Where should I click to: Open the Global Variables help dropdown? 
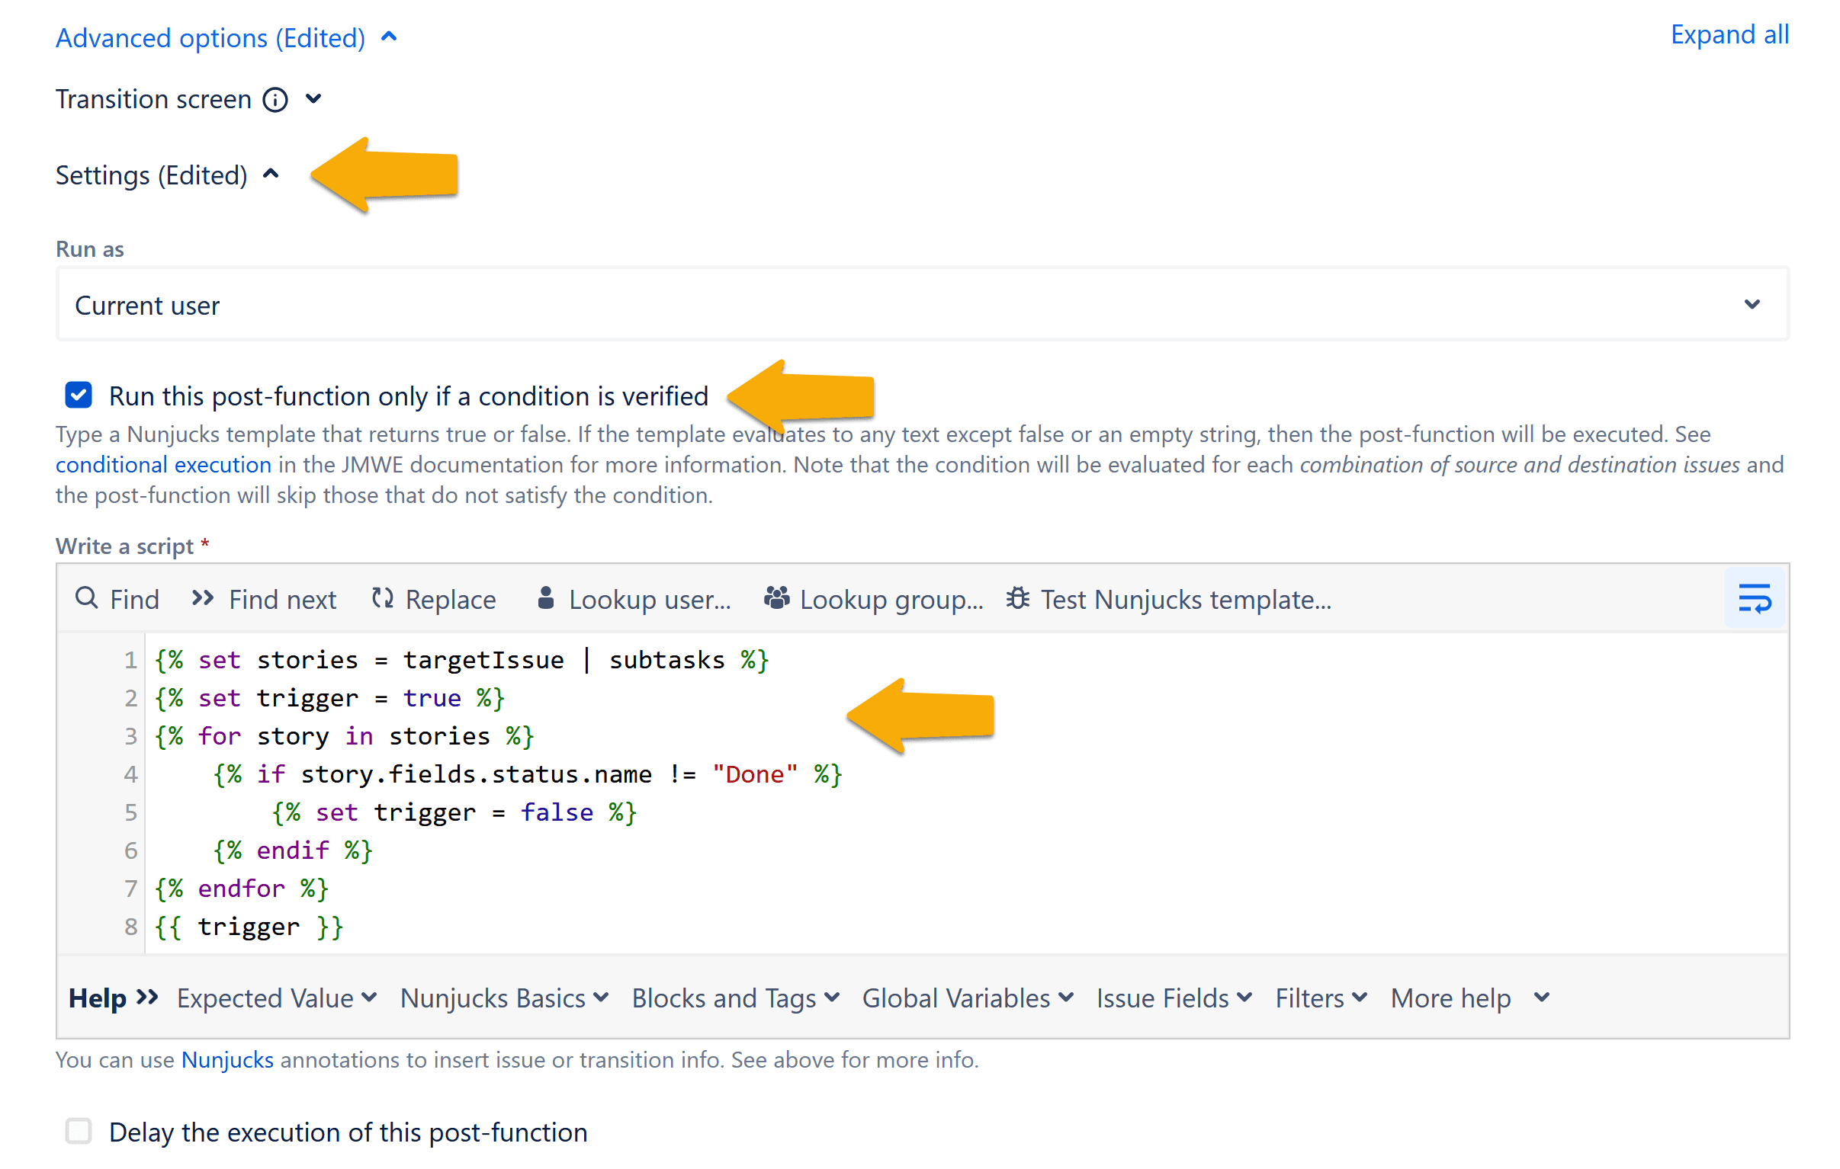[x=968, y=998]
